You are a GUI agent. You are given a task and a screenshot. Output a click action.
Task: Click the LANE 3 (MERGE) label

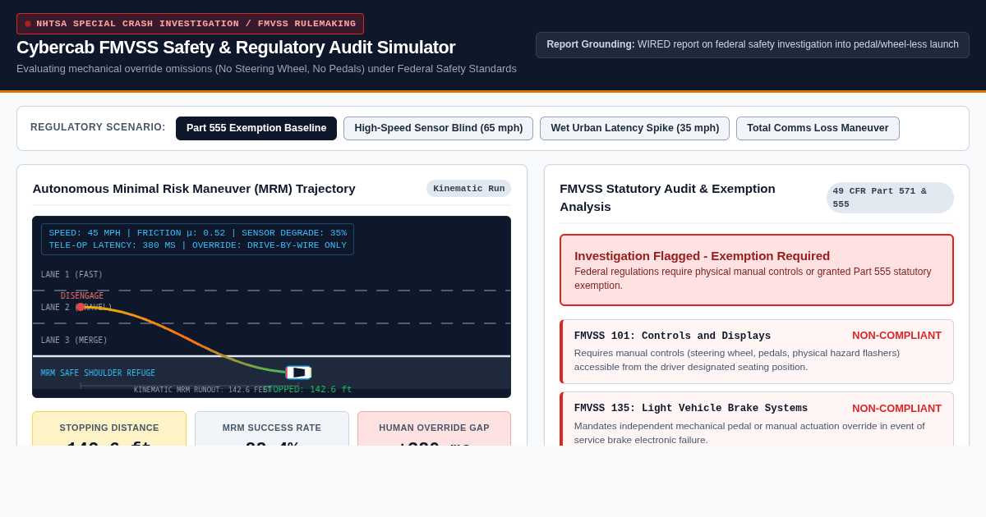[74, 341]
